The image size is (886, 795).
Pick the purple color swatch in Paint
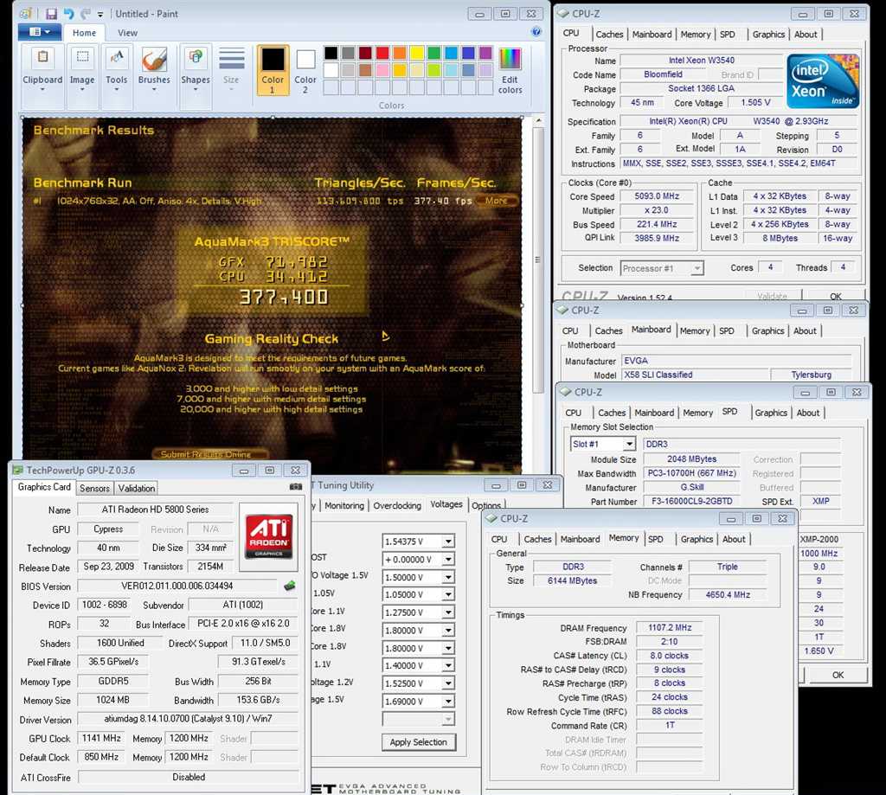click(485, 53)
